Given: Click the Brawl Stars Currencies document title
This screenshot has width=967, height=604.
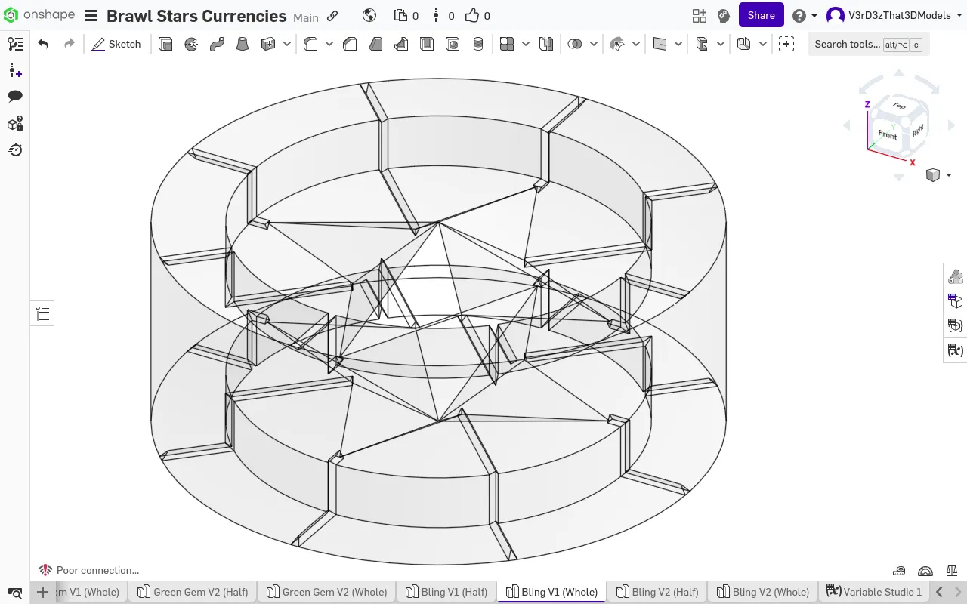Looking at the screenshot, I should point(196,16).
